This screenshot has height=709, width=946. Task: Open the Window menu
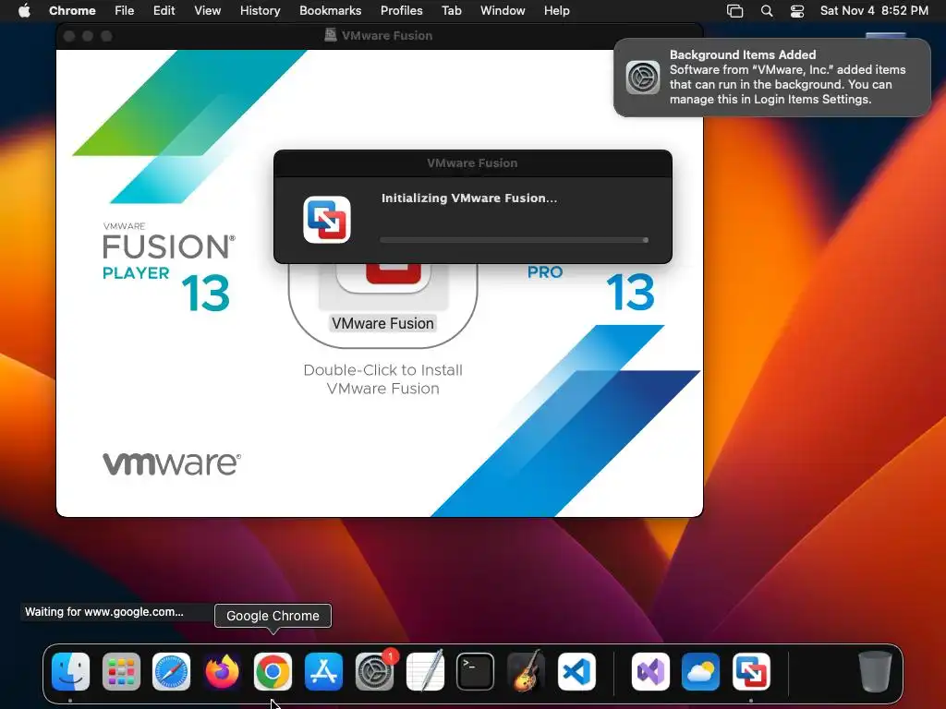(x=503, y=11)
